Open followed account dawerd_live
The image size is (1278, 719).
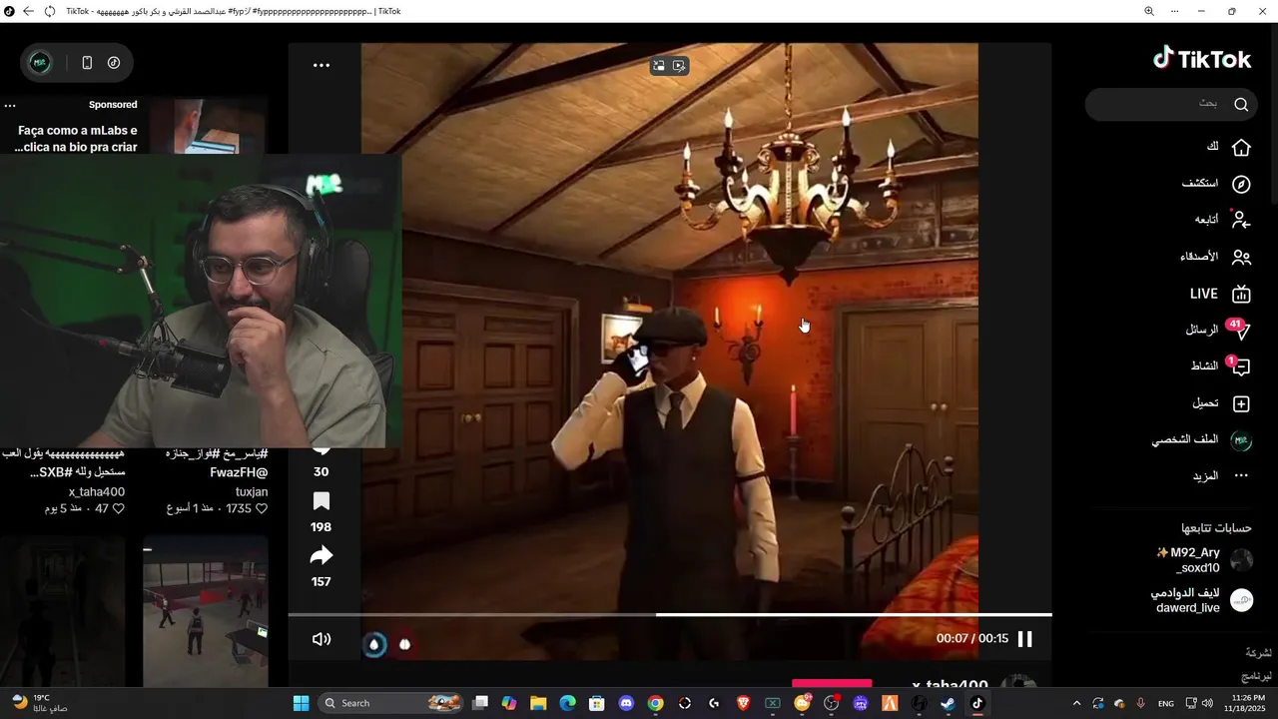coord(1201,600)
